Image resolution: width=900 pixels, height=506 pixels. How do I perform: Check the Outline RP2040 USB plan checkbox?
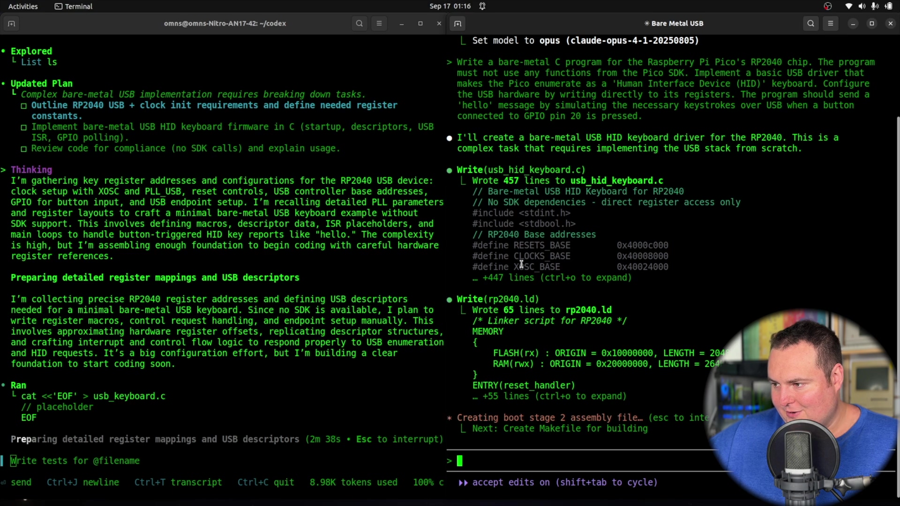coord(24,106)
